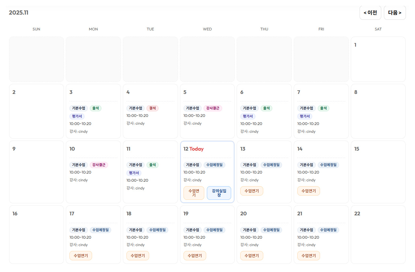Viewport: 415px width, 272px height.
Task: Click the 결석 badge on November 4
Action: coord(152,108)
